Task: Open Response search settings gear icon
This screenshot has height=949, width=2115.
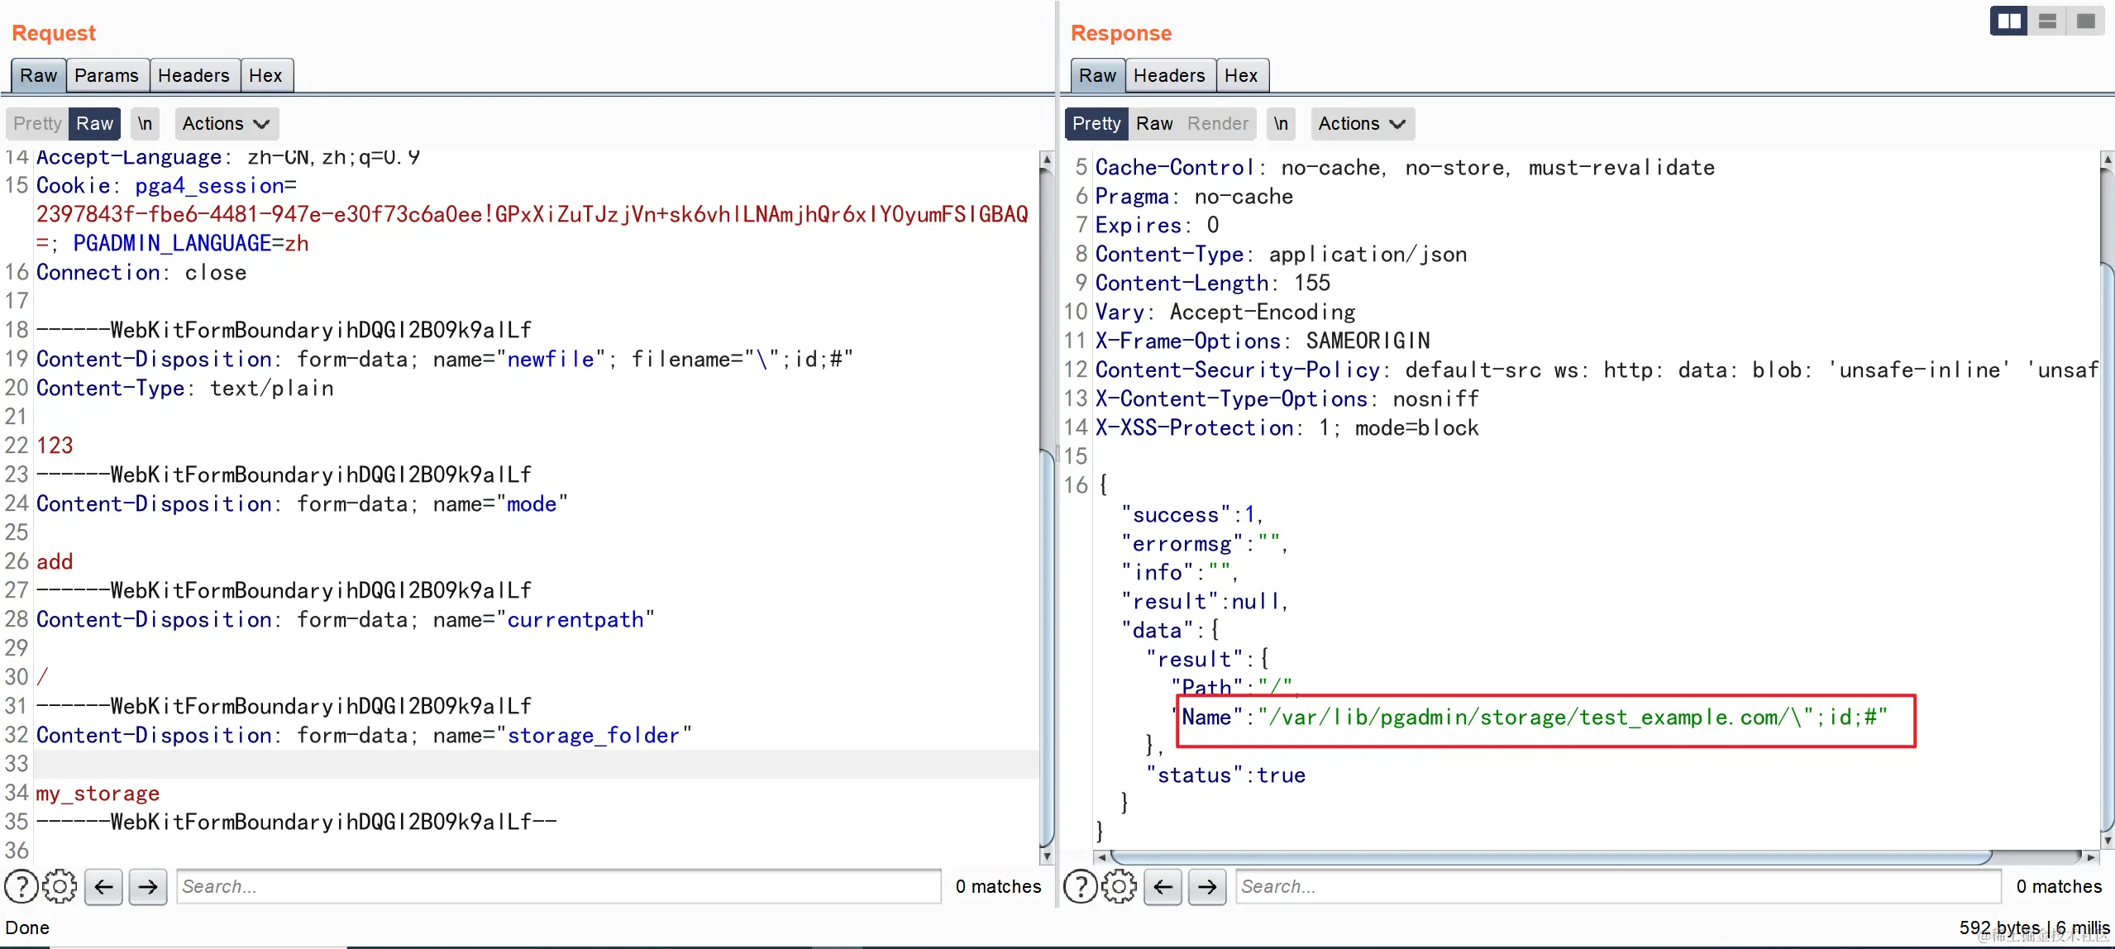Action: (1119, 886)
